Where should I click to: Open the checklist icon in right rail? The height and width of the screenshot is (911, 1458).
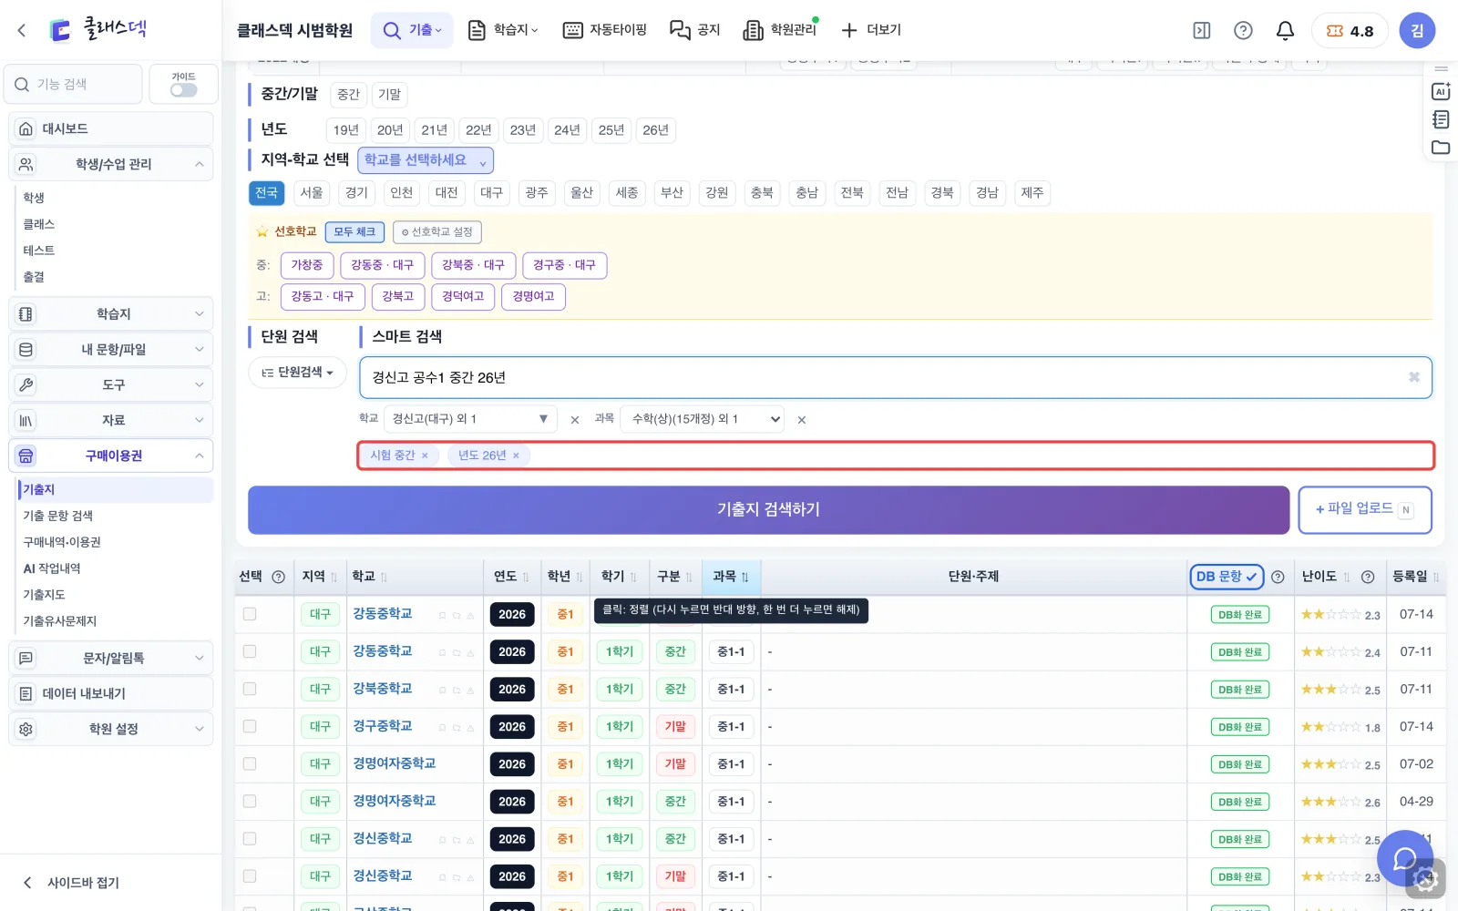tap(1441, 119)
